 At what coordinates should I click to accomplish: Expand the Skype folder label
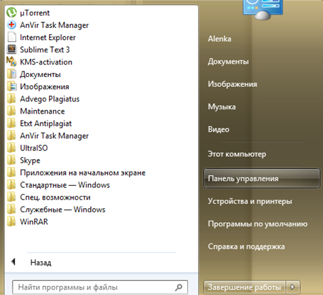pos(30,160)
